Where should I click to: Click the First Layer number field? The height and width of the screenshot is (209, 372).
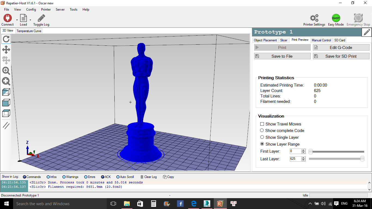tap(295, 151)
